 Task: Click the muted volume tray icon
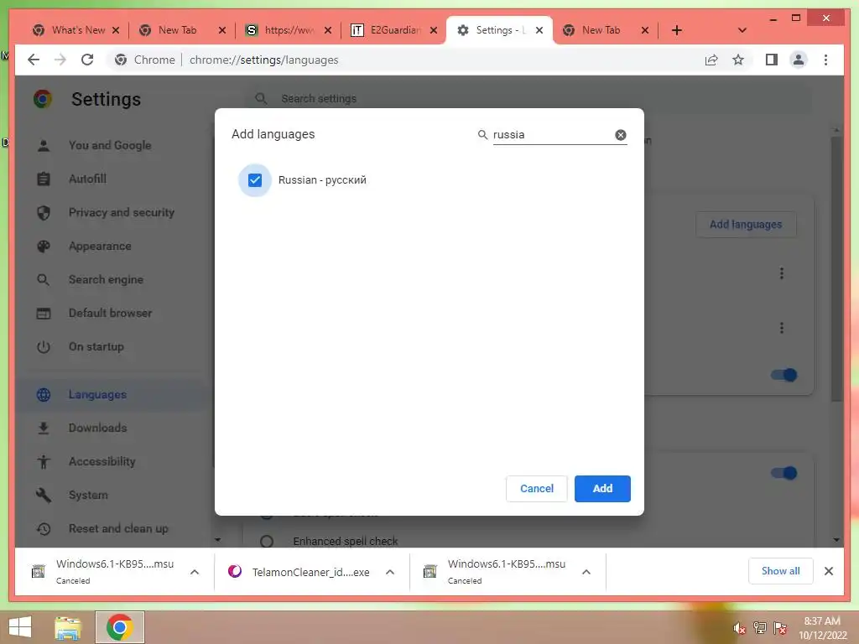pyautogui.click(x=739, y=628)
